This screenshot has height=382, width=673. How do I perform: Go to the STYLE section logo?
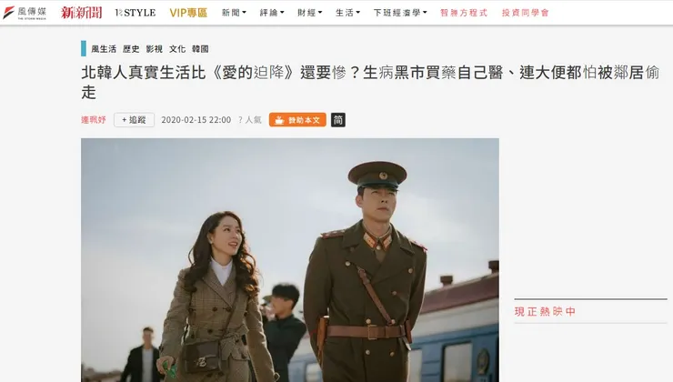[136, 13]
